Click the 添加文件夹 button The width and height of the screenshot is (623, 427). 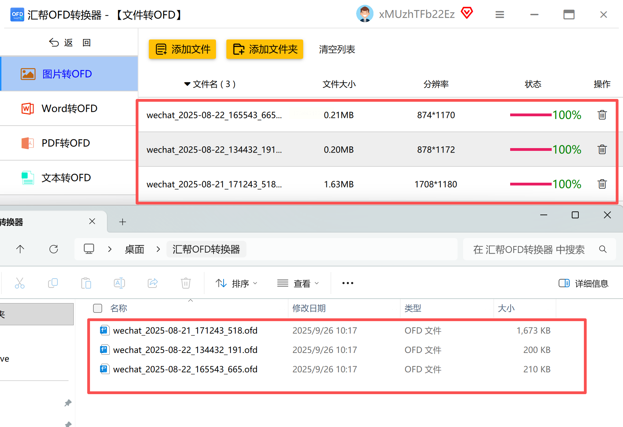click(265, 49)
